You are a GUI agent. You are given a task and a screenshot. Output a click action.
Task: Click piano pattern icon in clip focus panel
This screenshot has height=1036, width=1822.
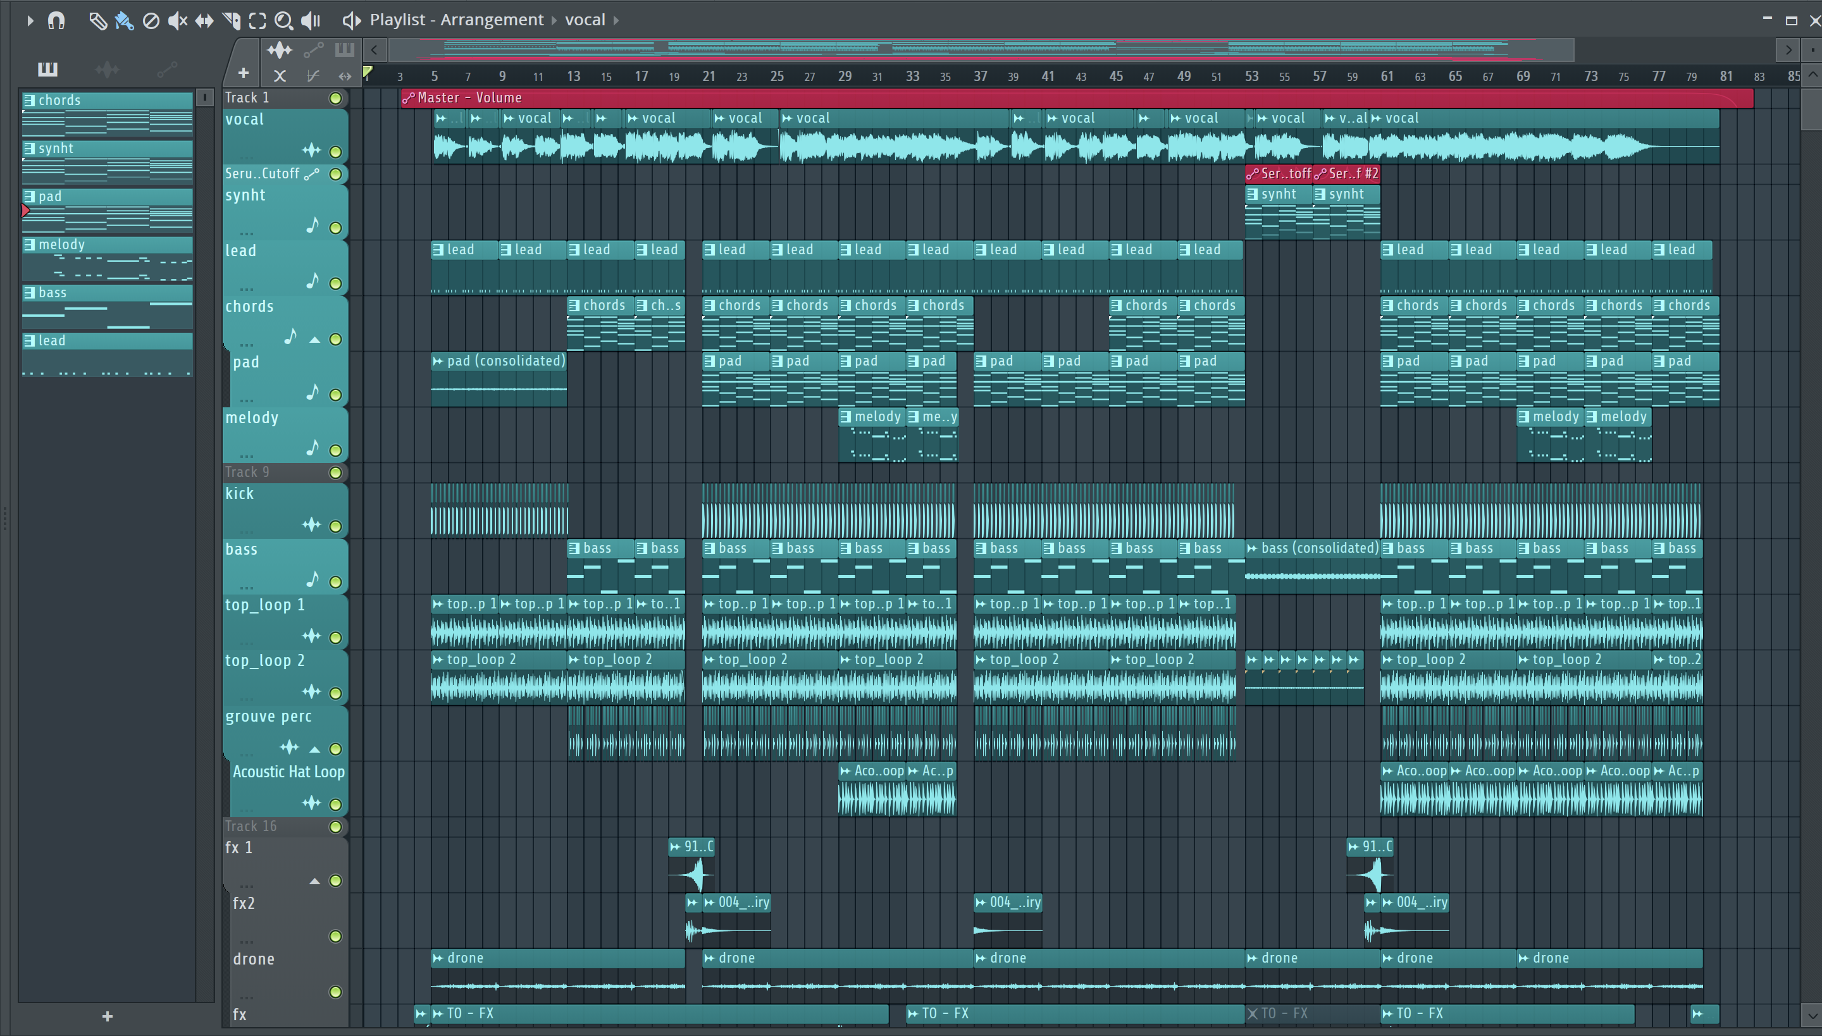click(344, 50)
